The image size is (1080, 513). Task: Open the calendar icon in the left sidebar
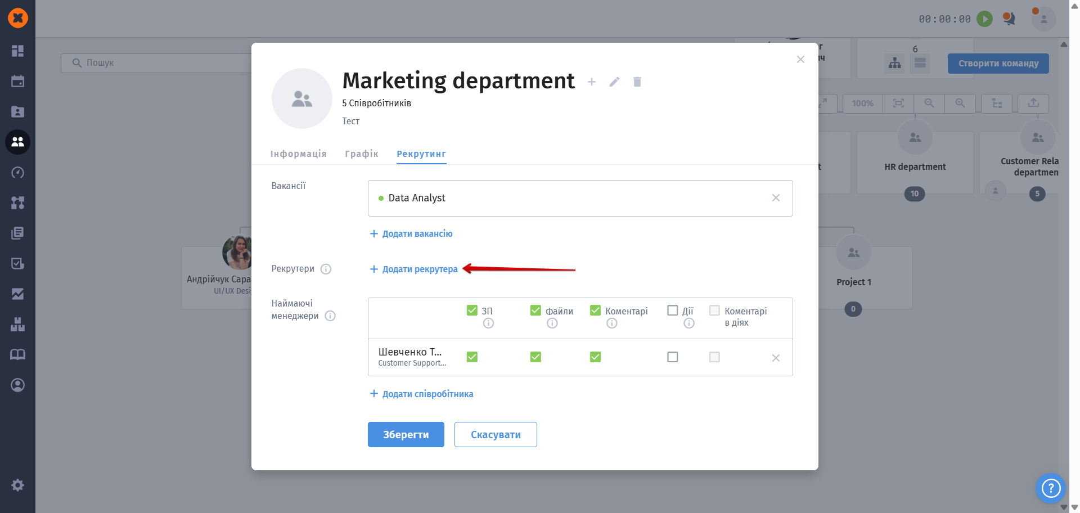17,81
